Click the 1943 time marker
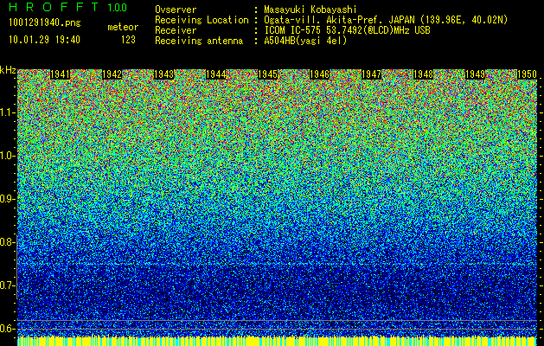The width and height of the screenshot is (544, 346). click(163, 74)
